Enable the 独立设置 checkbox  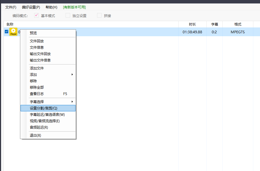pos(68,15)
